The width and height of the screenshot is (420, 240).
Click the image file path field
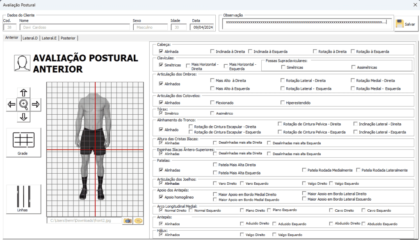tap(84, 221)
